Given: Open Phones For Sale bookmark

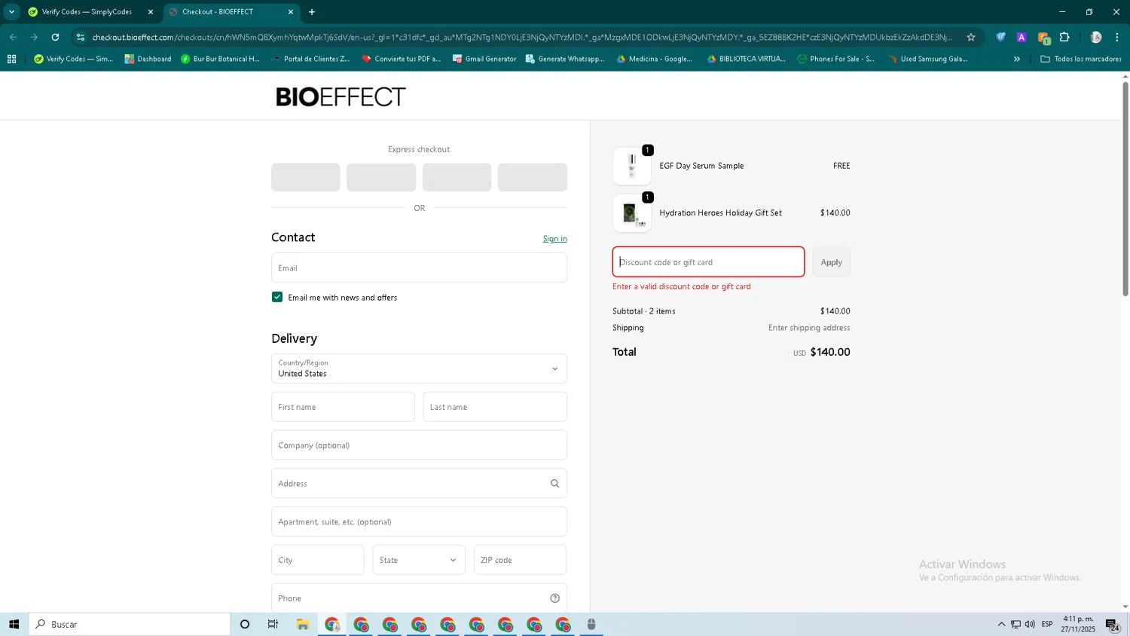Looking at the screenshot, I should click(x=835, y=59).
